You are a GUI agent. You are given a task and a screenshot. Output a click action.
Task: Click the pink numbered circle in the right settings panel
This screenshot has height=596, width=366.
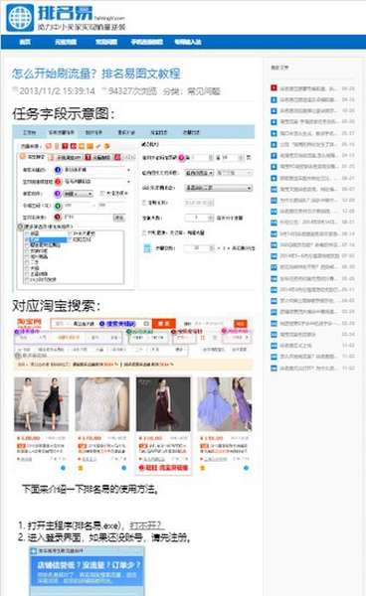click(x=181, y=157)
